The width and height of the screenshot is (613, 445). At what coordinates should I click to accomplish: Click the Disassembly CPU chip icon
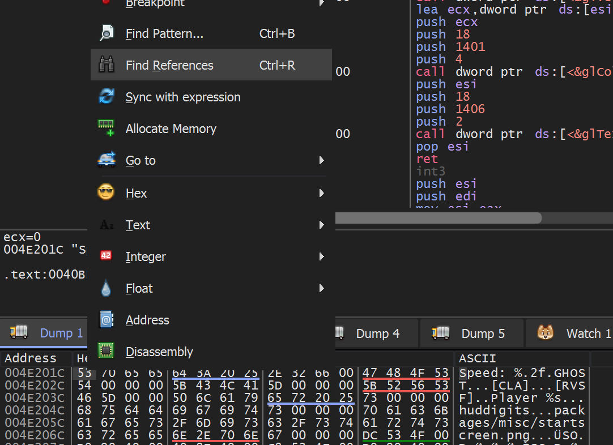[106, 351]
